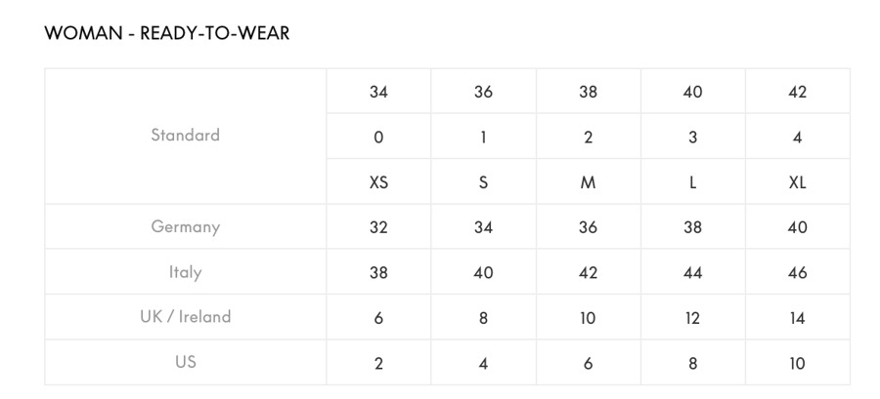Image resolution: width=880 pixels, height=399 pixels.
Task: Click the US size 10 cell
Action: point(797,363)
